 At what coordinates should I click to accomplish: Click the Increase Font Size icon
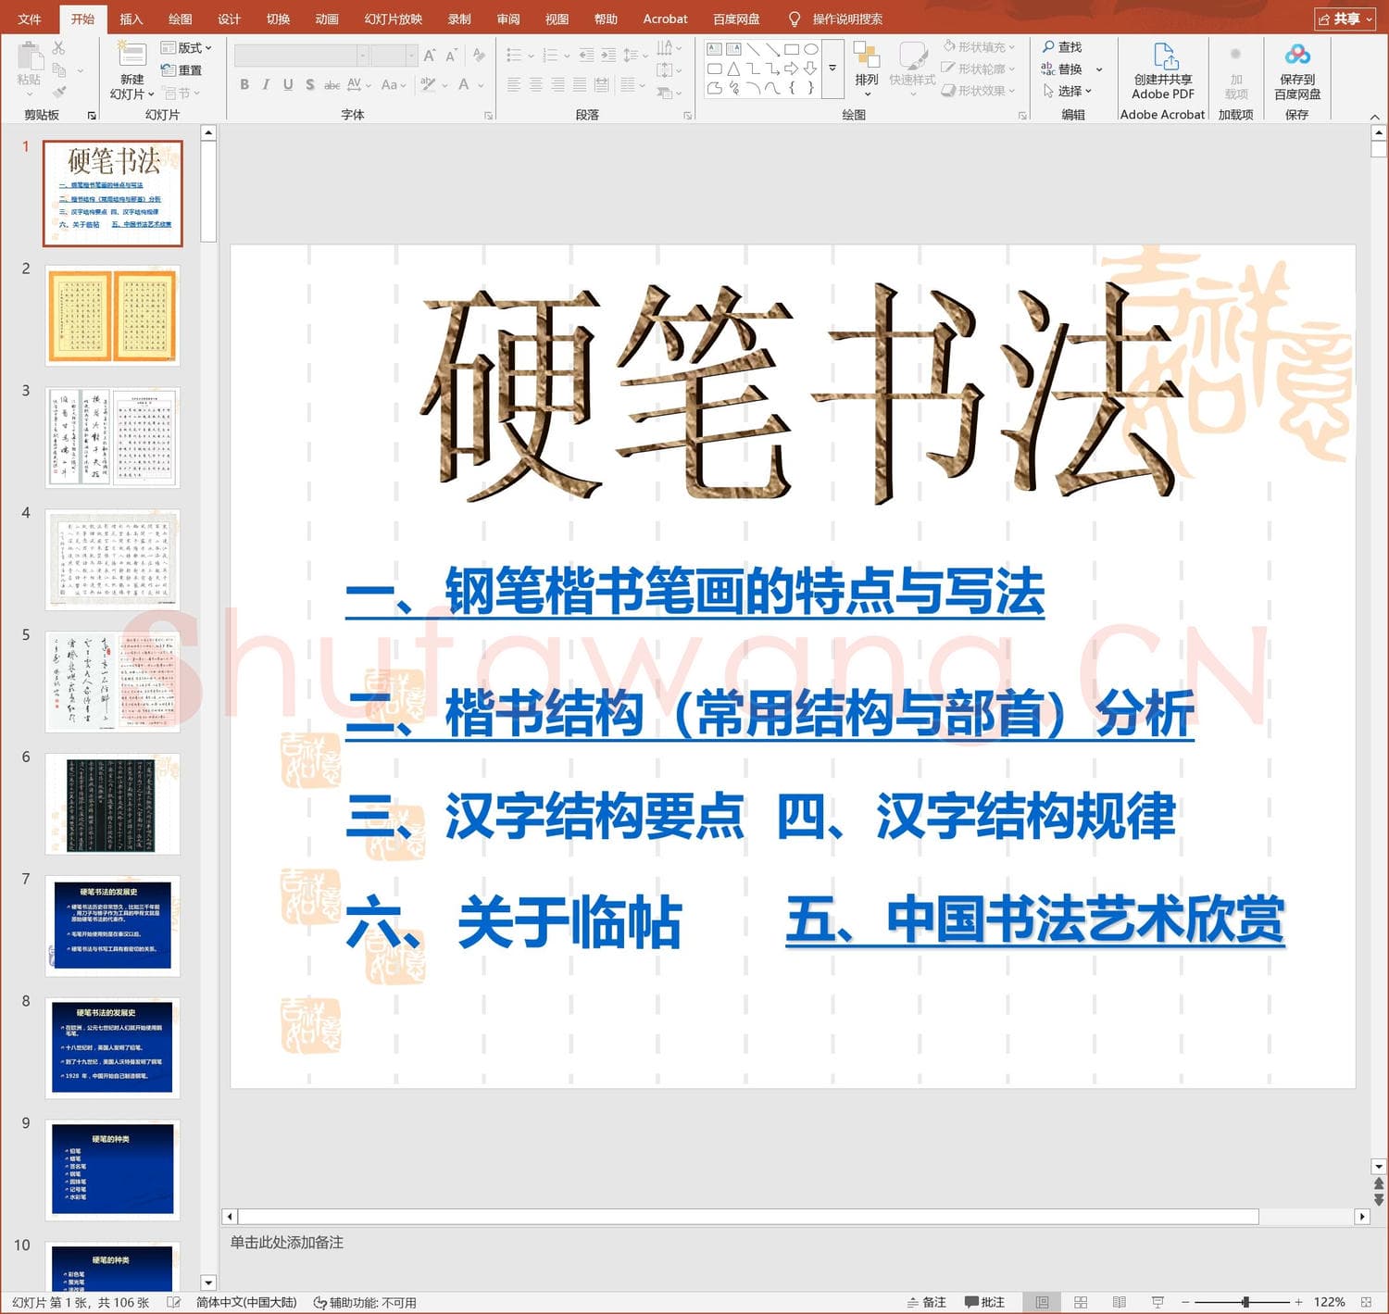tap(430, 56)
